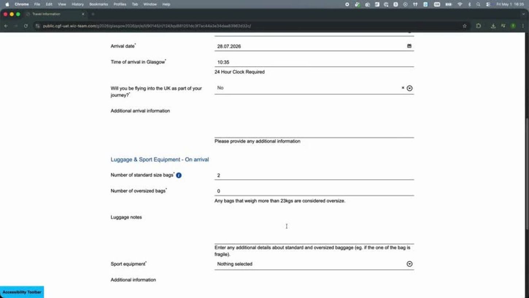Close the Travel Information tab
Viewport: 529px width, 298px height.
click(83, 14)
